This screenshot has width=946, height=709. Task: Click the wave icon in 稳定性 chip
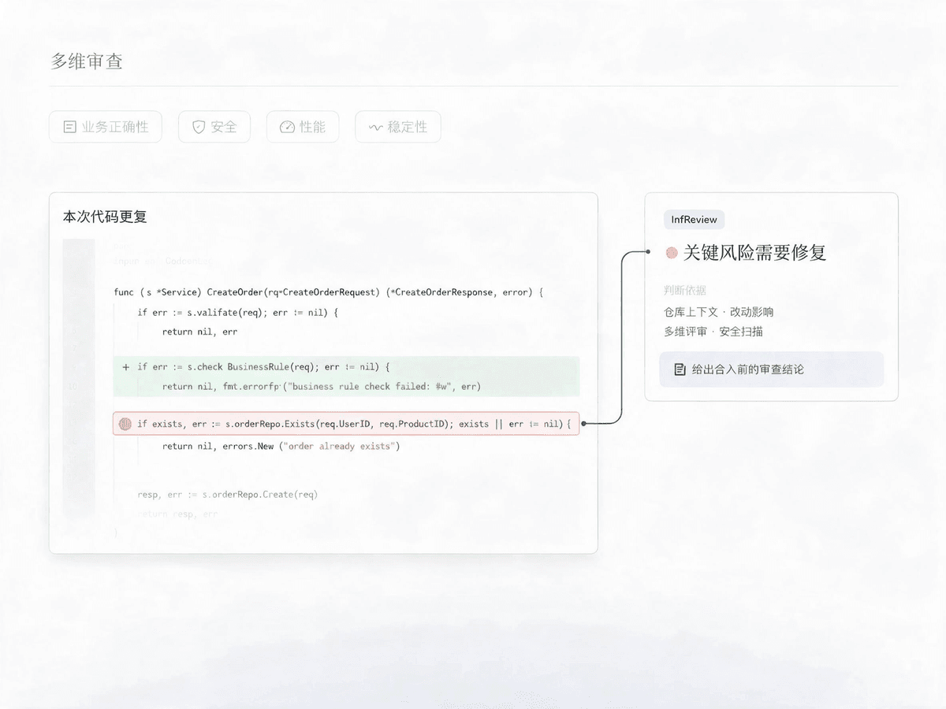(375, 127)
